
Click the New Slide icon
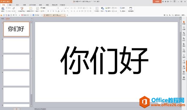pyautogui.click(x=31, y=8)
